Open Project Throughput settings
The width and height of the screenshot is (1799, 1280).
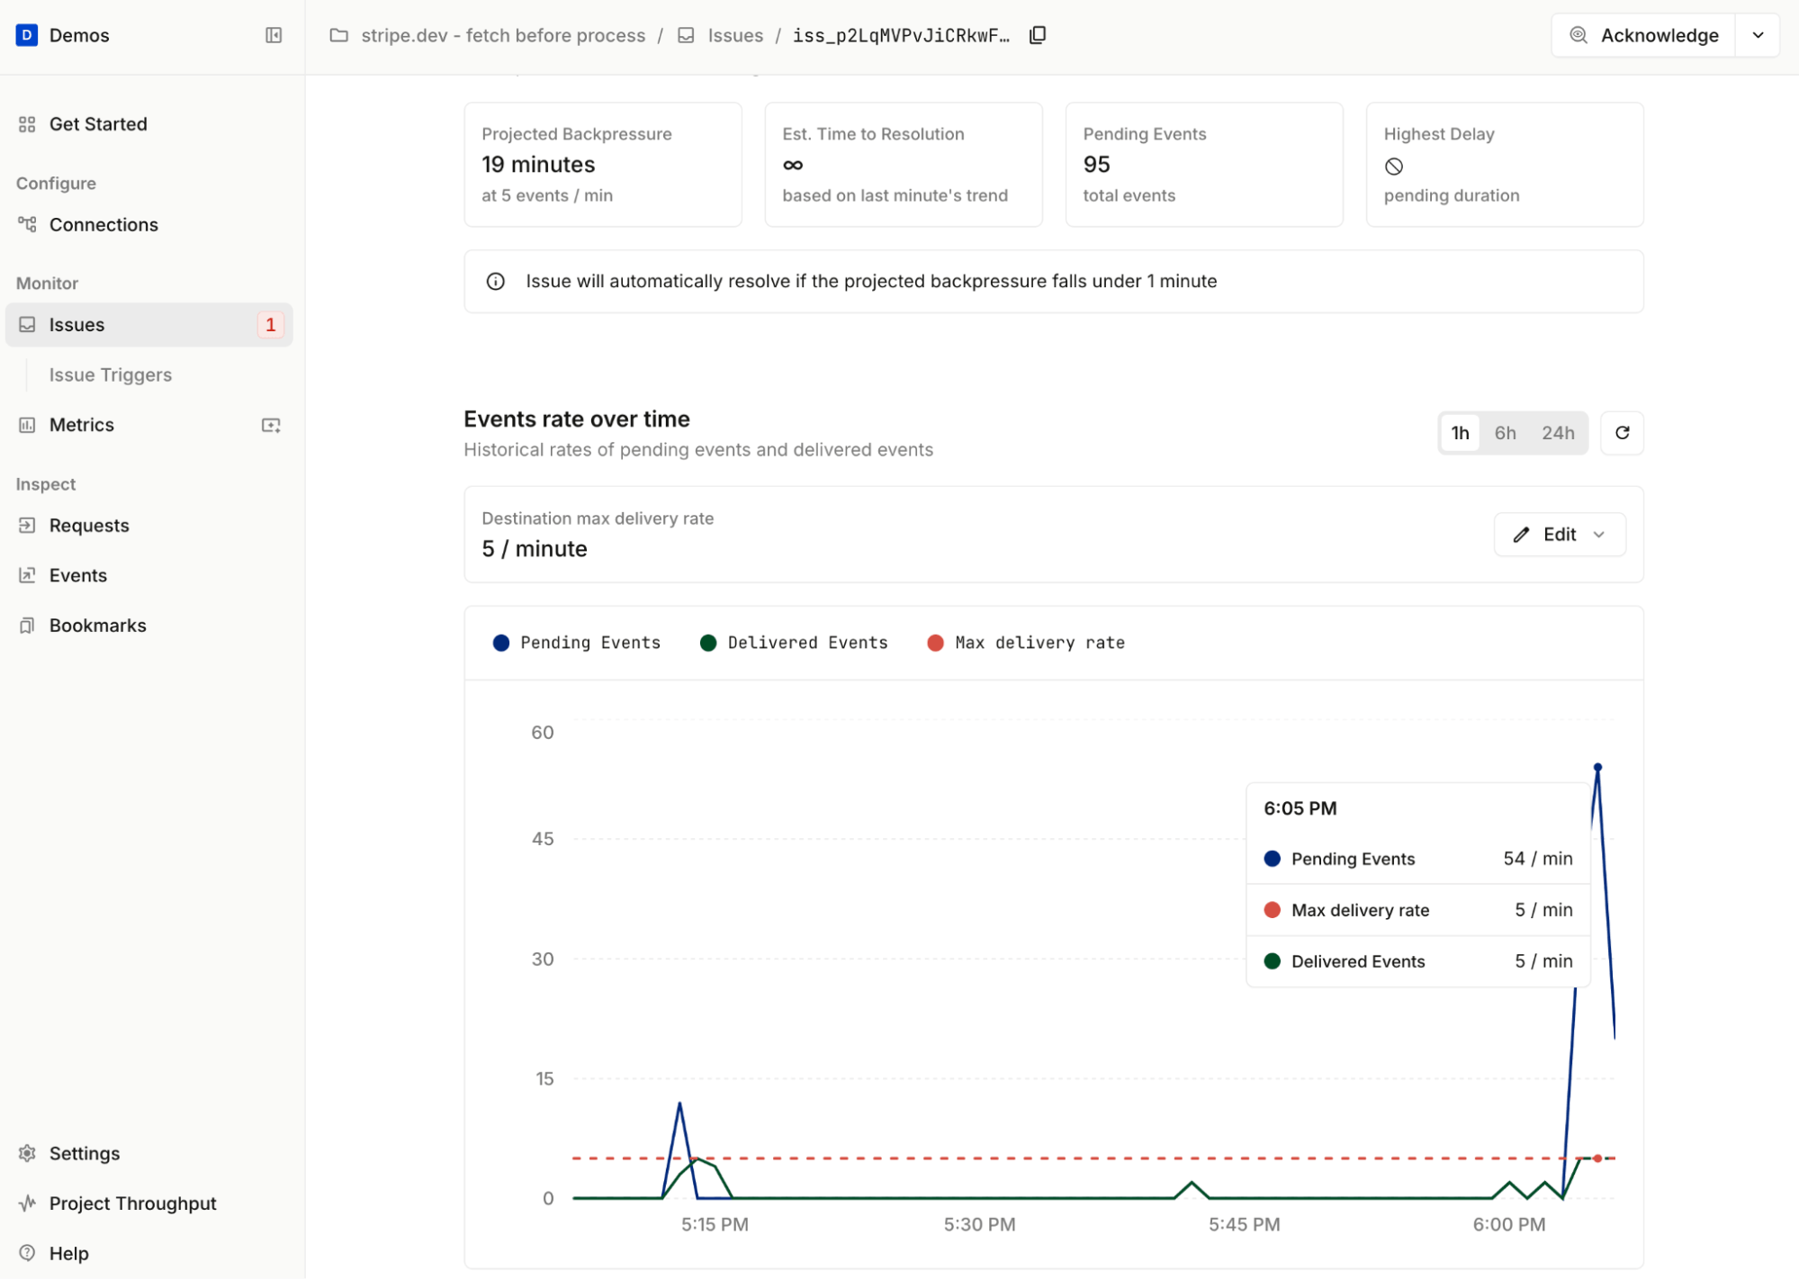coord(132,1203)
